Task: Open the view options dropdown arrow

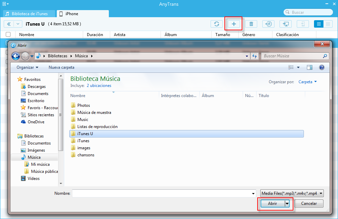Action: pyautogui.click(x=298, y=67)
